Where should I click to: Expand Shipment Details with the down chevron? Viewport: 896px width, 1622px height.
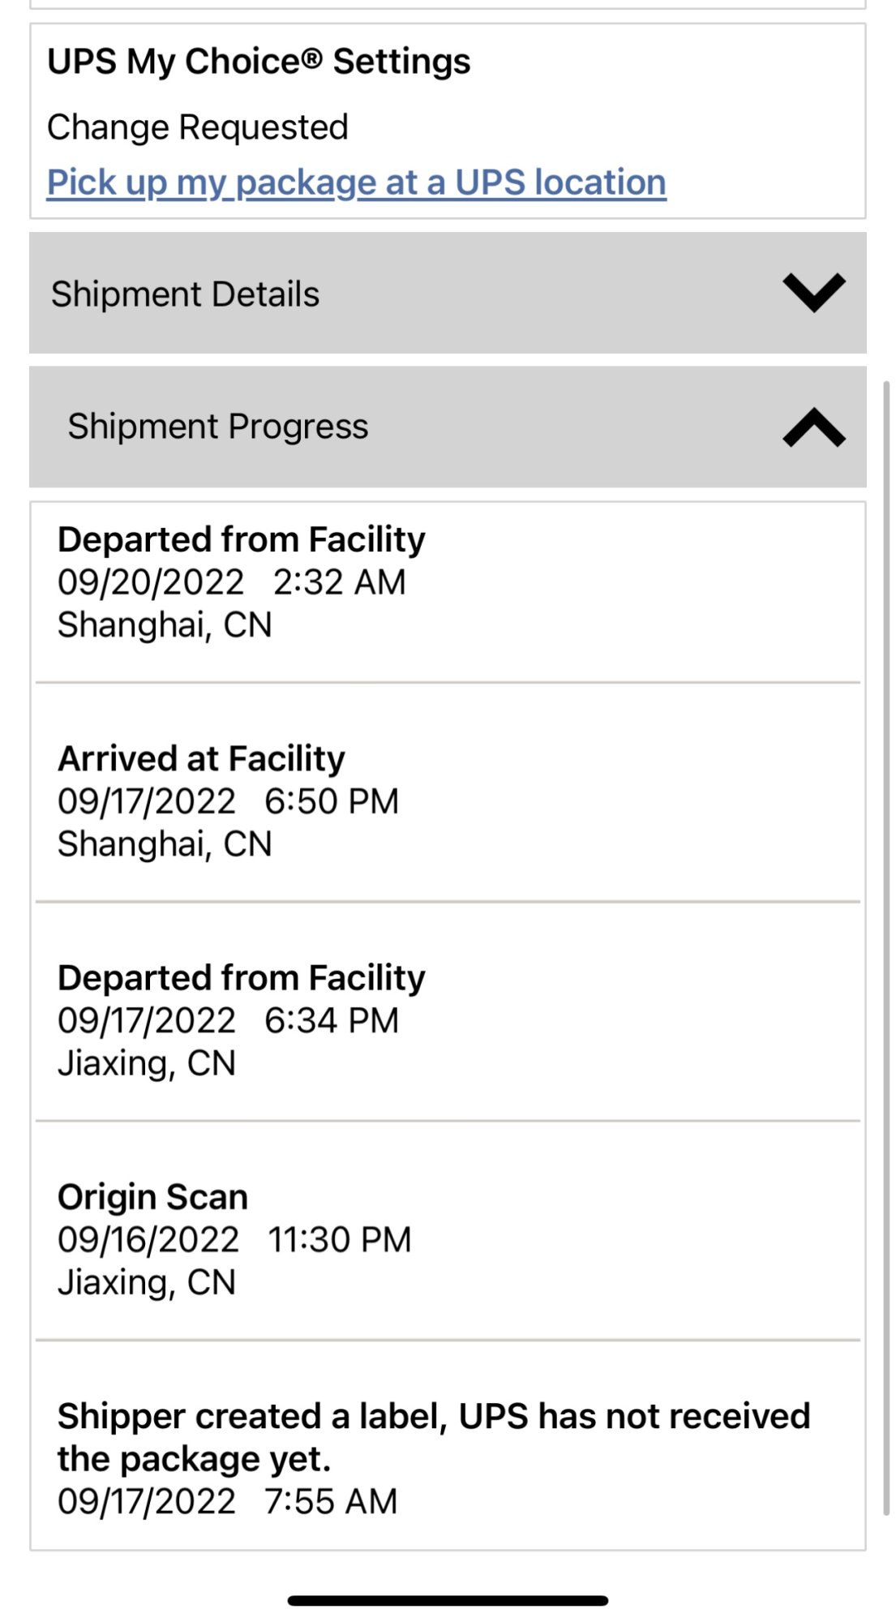[x=813, y=293]
